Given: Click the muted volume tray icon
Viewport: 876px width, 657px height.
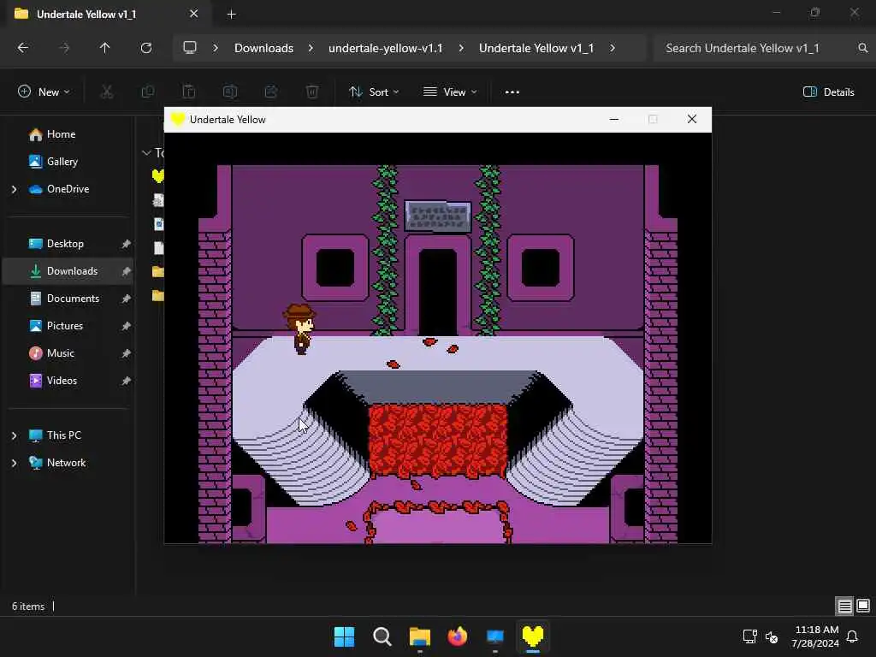Looking at the screenshot, I should [772, 636].
